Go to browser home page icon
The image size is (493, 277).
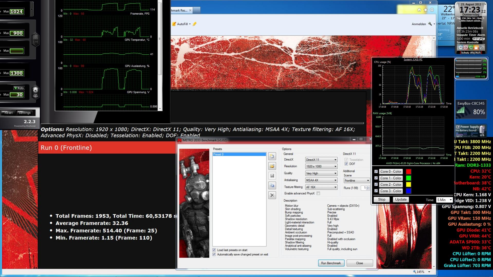point(419,10)
